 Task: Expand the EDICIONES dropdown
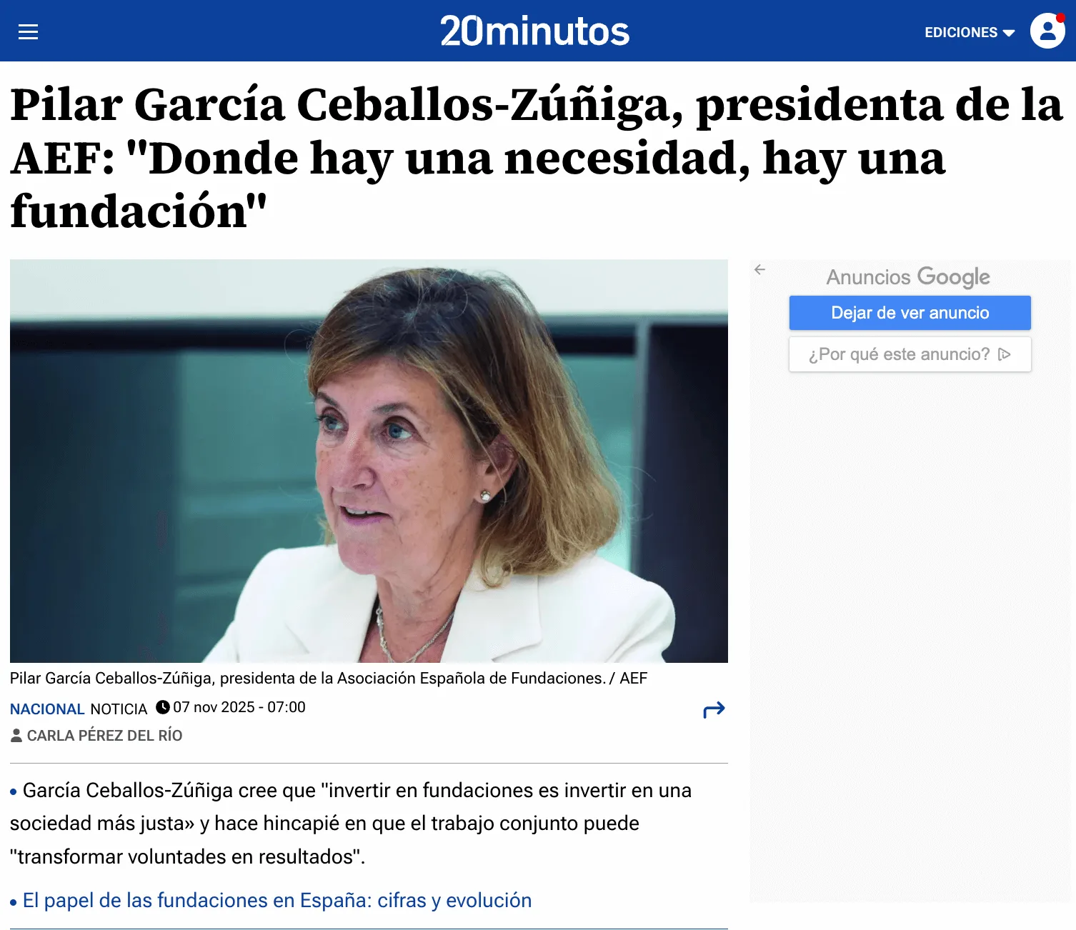click(x=970, y=32)
